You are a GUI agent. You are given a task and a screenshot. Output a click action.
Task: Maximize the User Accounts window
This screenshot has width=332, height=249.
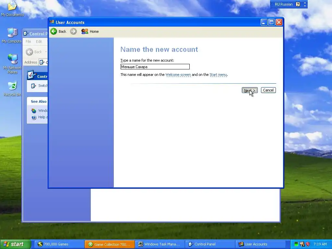point(271,22)
